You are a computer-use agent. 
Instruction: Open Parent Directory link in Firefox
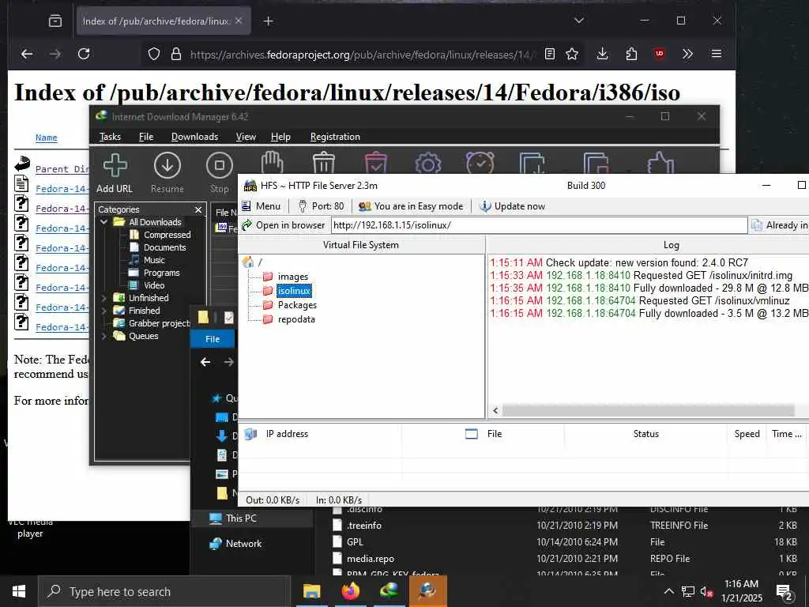[62, 169]
